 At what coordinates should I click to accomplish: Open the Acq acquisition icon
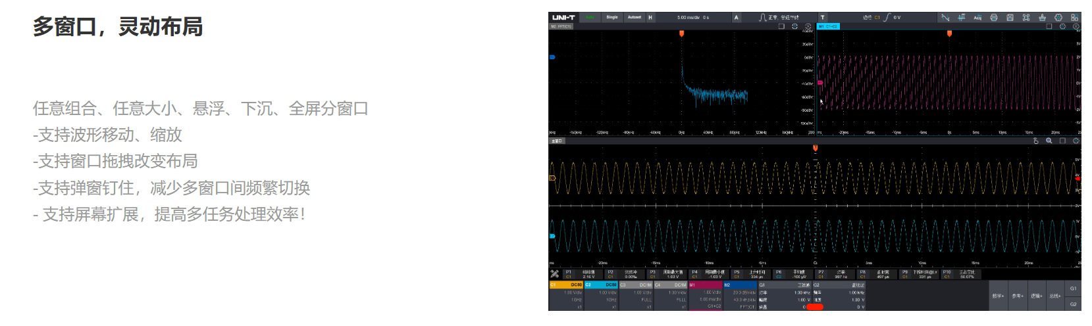tap(977, 18)
